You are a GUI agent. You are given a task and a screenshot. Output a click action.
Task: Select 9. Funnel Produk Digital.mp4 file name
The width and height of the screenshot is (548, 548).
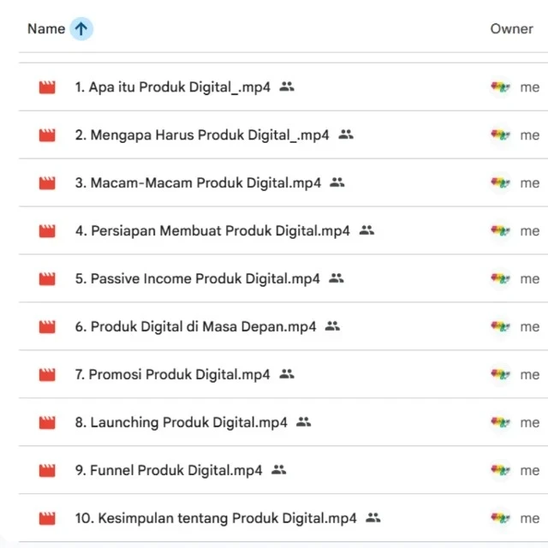click(169, 470)
